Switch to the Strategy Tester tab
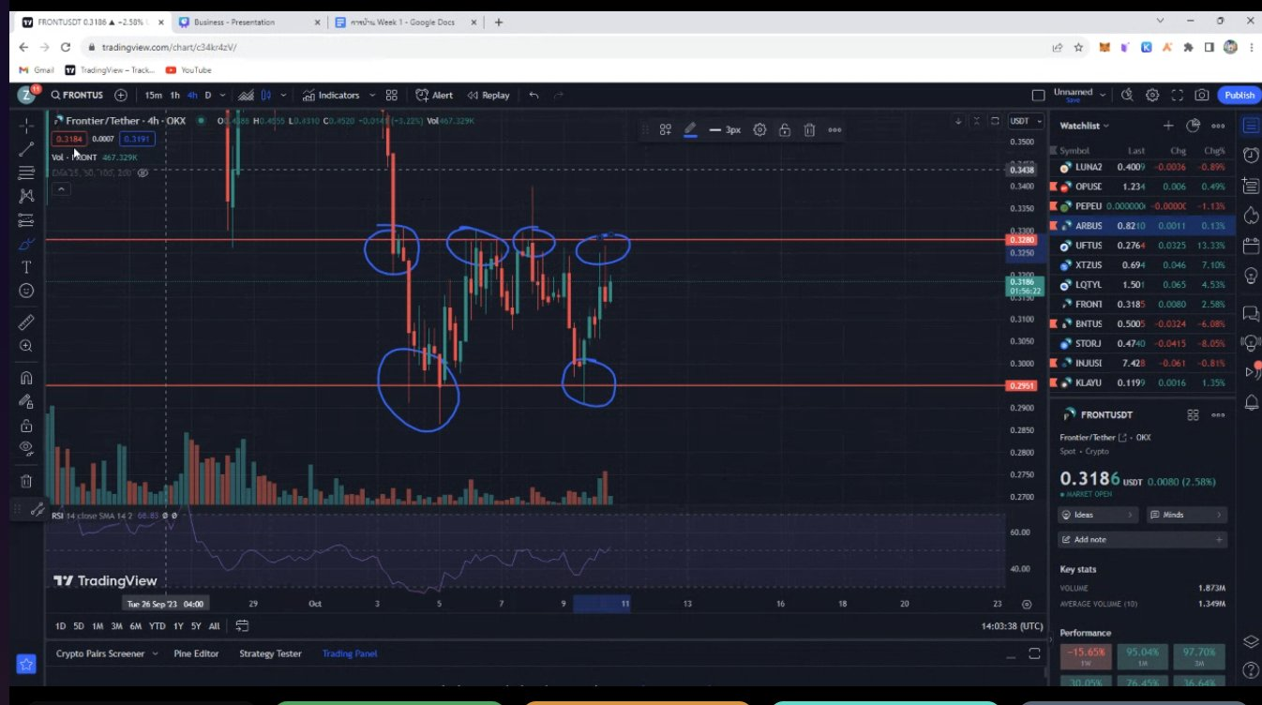Image resolution: width=1262 pixels, height=705 pixels. click(x=270, y=653)
